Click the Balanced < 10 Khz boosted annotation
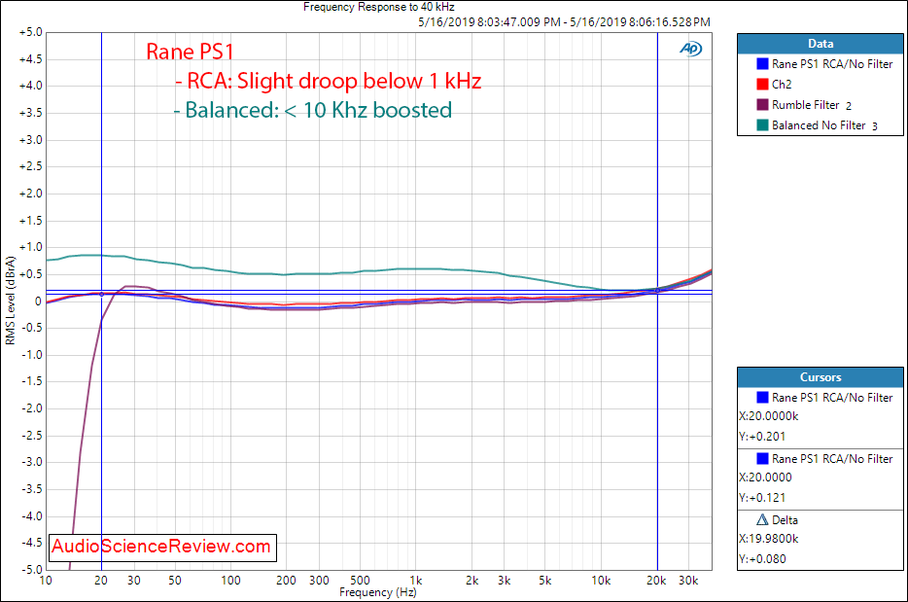This screenshot has height=602, width=908. 313,110
